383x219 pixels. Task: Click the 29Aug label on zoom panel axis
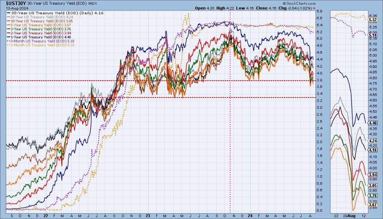pyautogui.click(x=349, y=216)
